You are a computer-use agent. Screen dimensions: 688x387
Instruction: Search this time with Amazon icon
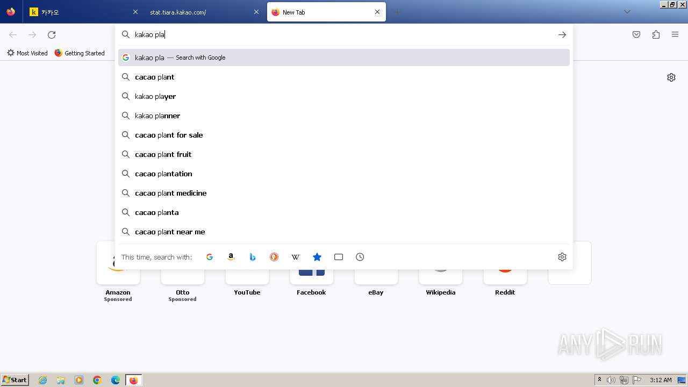[x=231, y=257]
